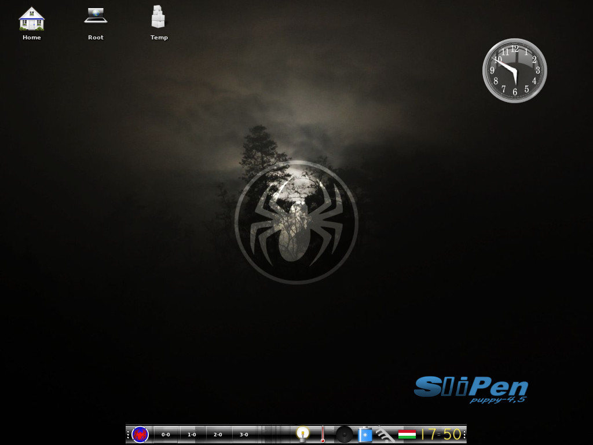Click the light bulb tray icon
593x445 pixels.
[302, 434]
